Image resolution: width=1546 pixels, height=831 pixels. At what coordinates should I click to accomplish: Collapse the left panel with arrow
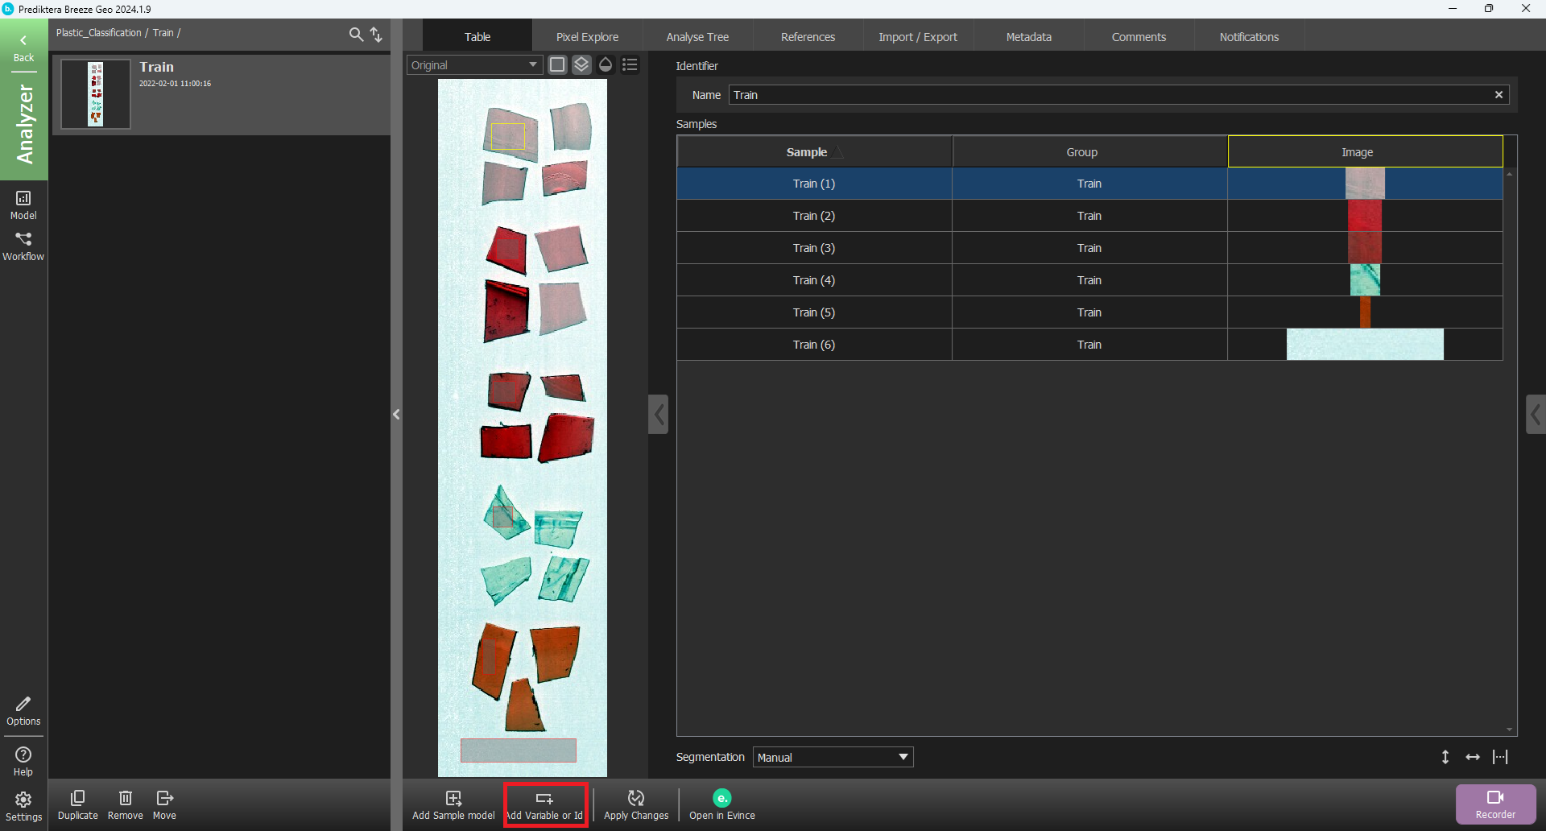click(396, 415)
